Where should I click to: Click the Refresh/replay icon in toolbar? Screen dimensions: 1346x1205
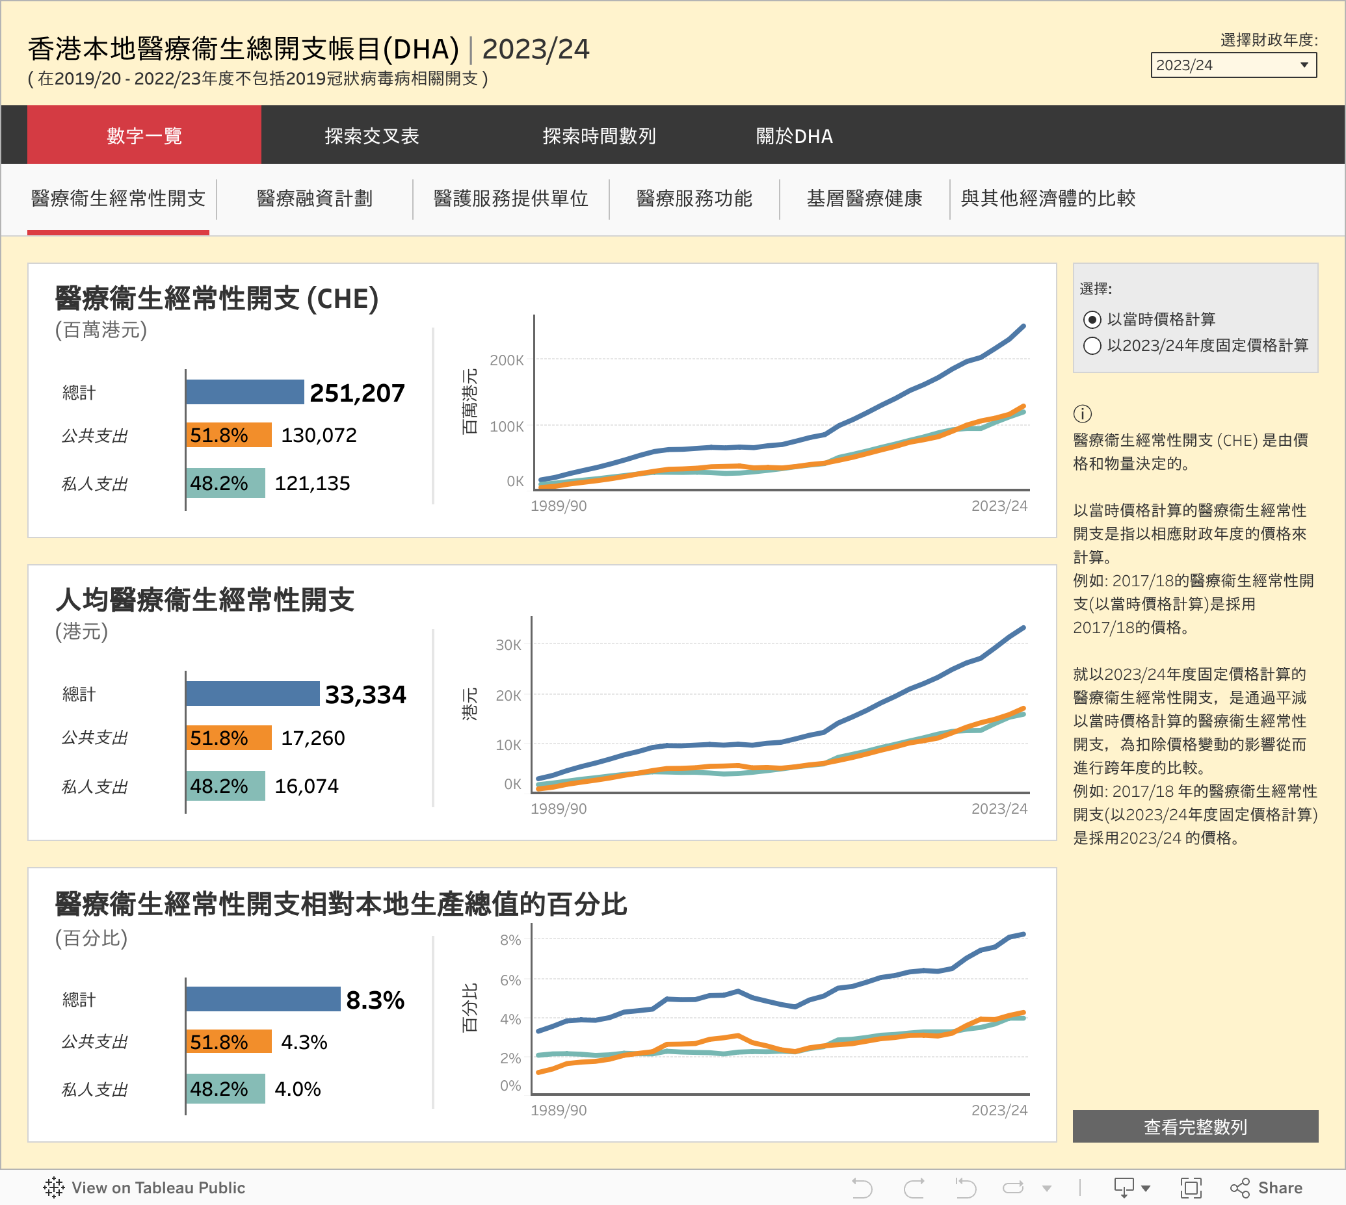tap(1014, 1188)
